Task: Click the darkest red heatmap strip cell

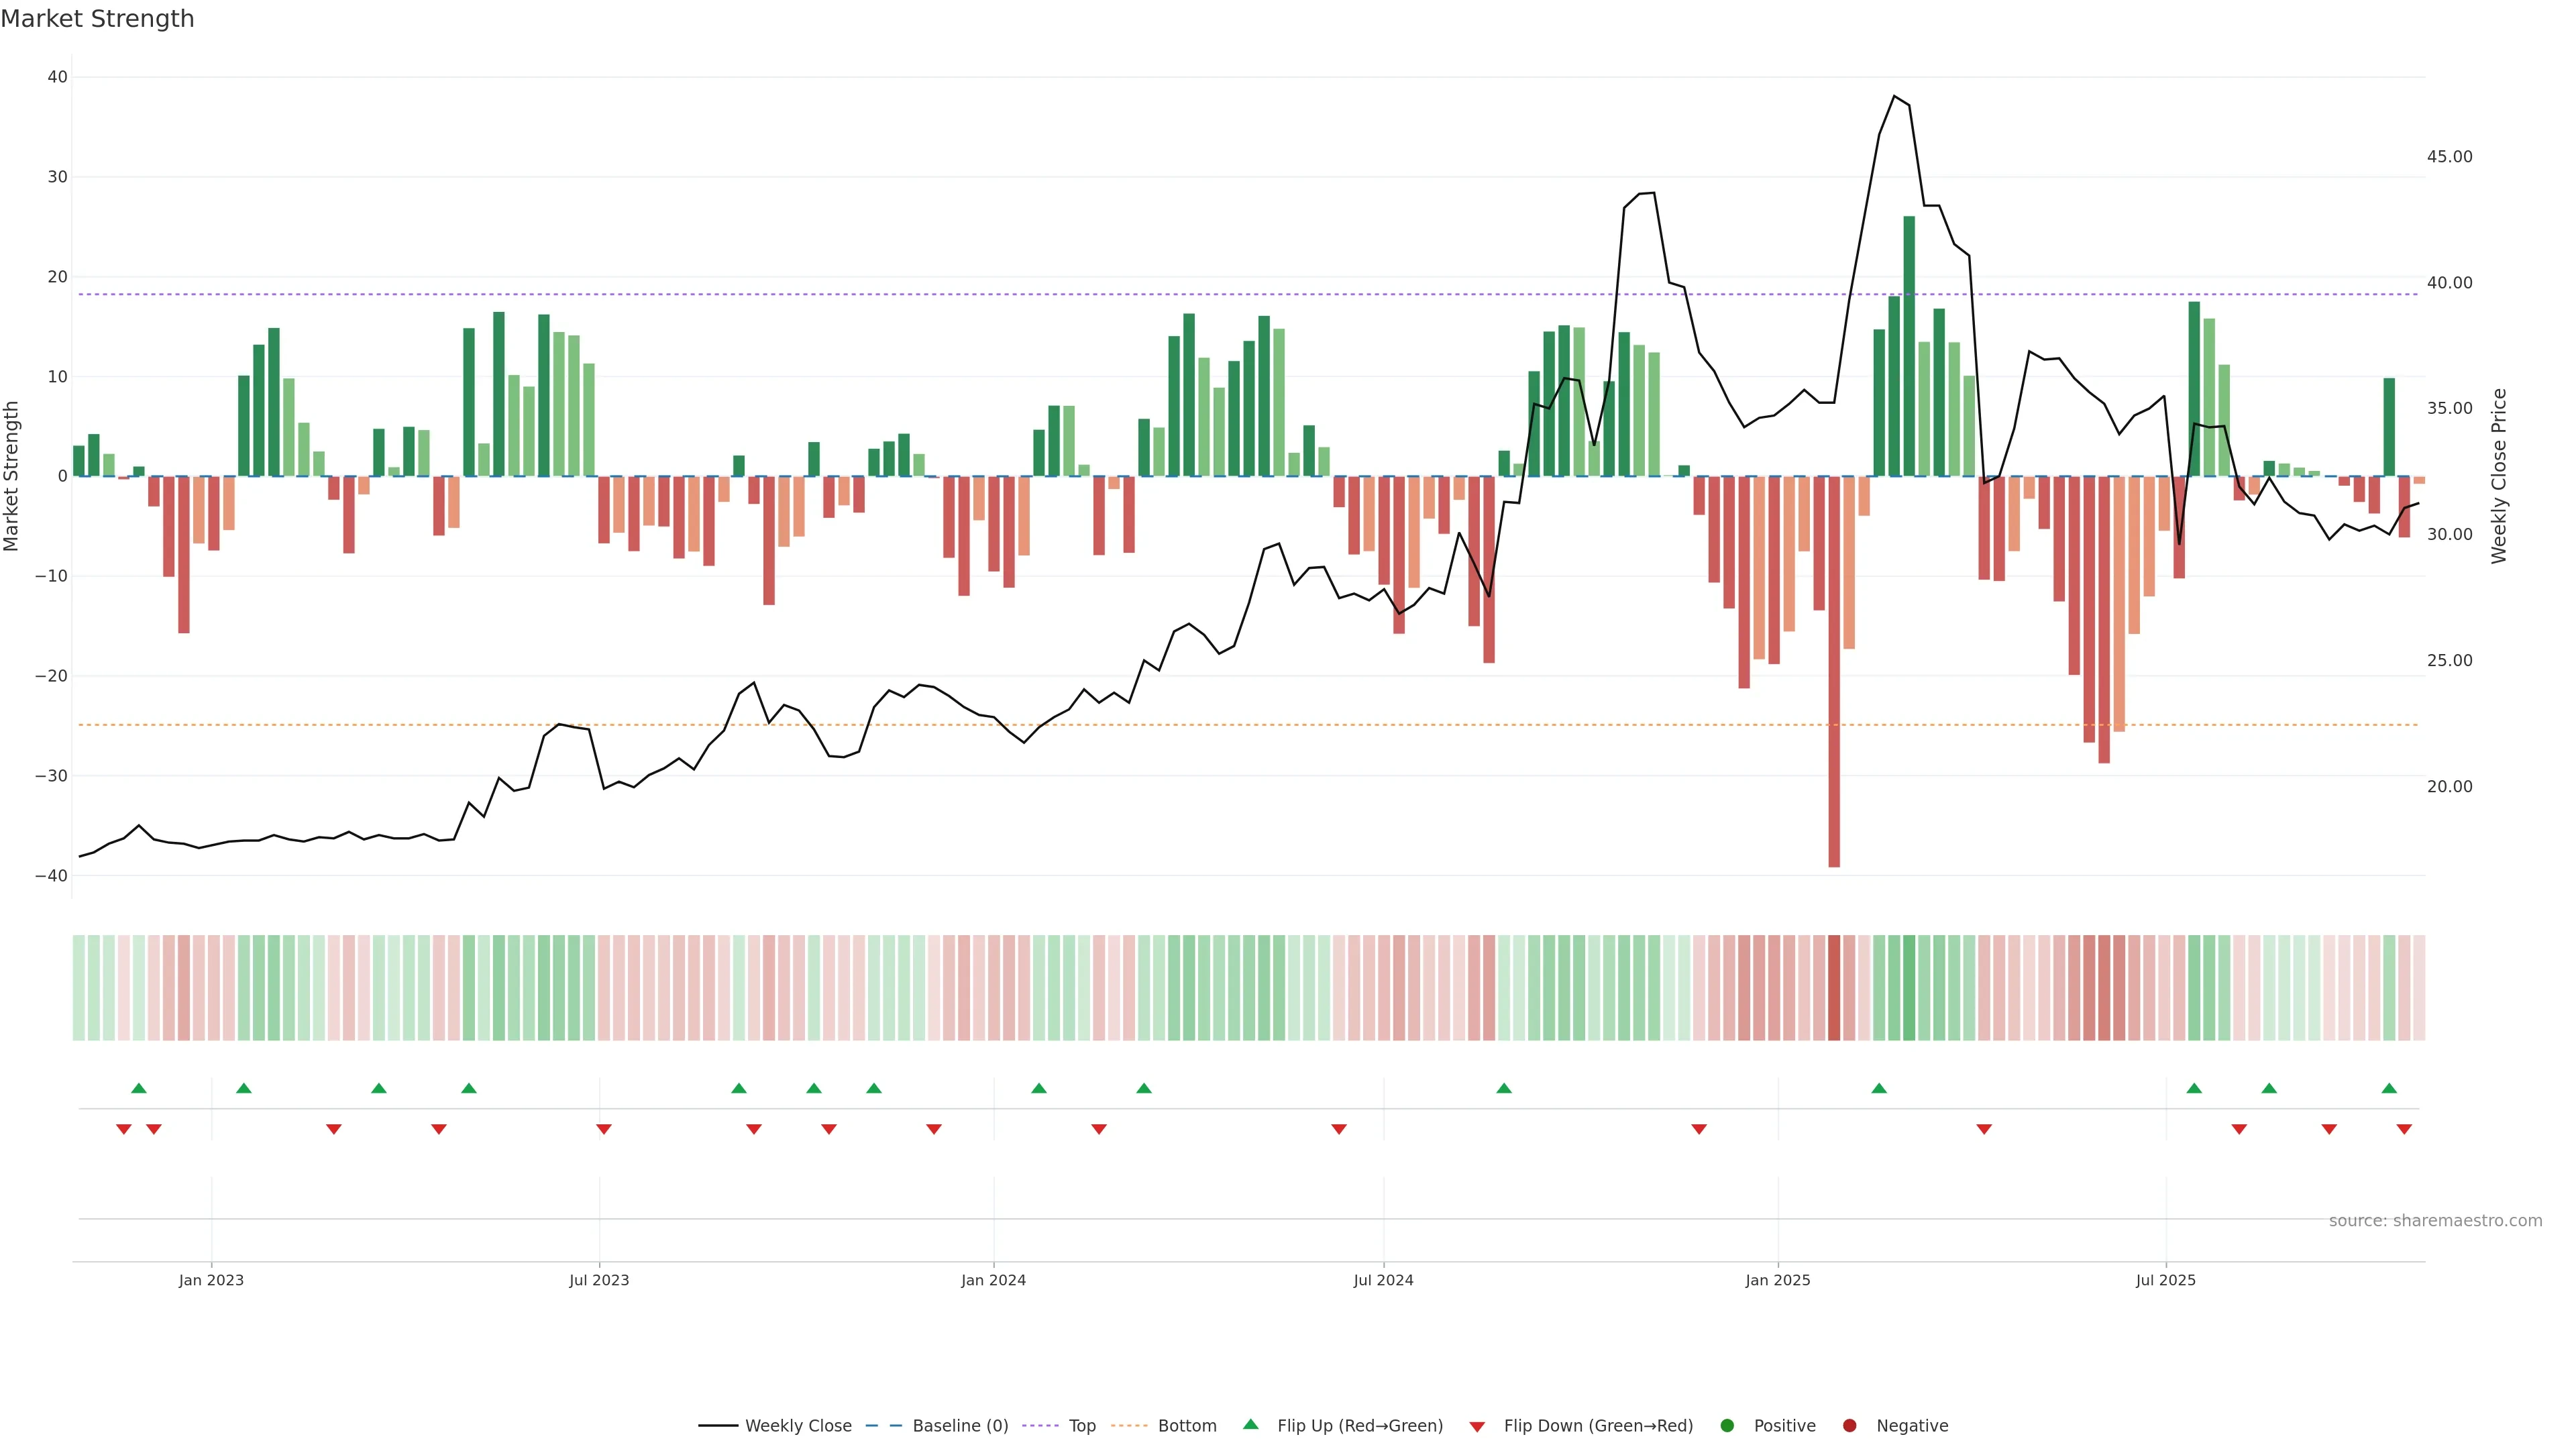Action: click(1834, 988)
